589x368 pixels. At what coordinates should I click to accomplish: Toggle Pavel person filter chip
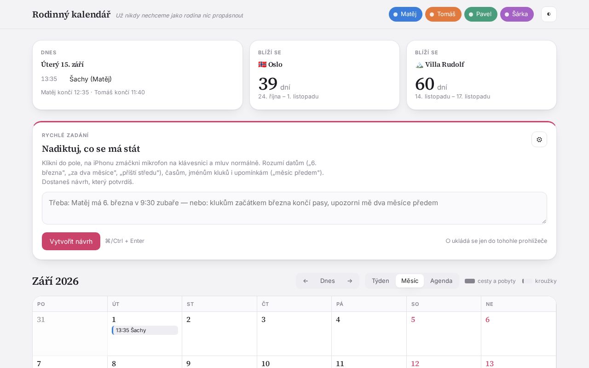(481, 14)
